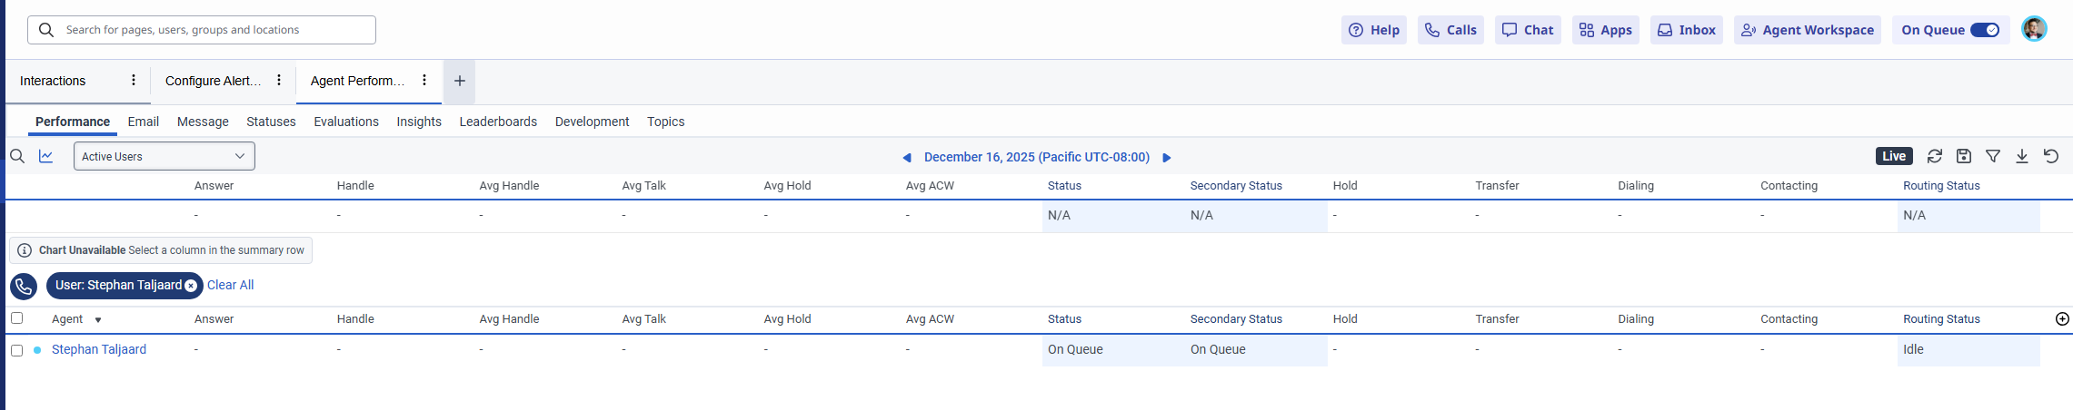The height and width of the screenshot is (410, 2073).
Task: Go to the next date arrow
Action: tap(1167, 158)
